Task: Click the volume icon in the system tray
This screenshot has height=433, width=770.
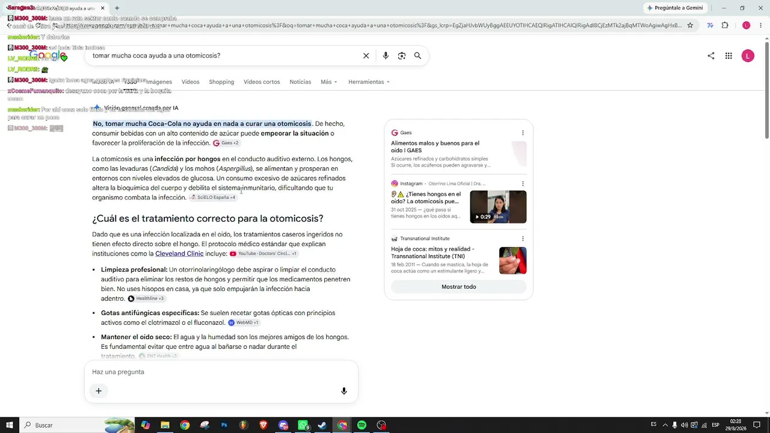Action: click(x=684, y=425)
